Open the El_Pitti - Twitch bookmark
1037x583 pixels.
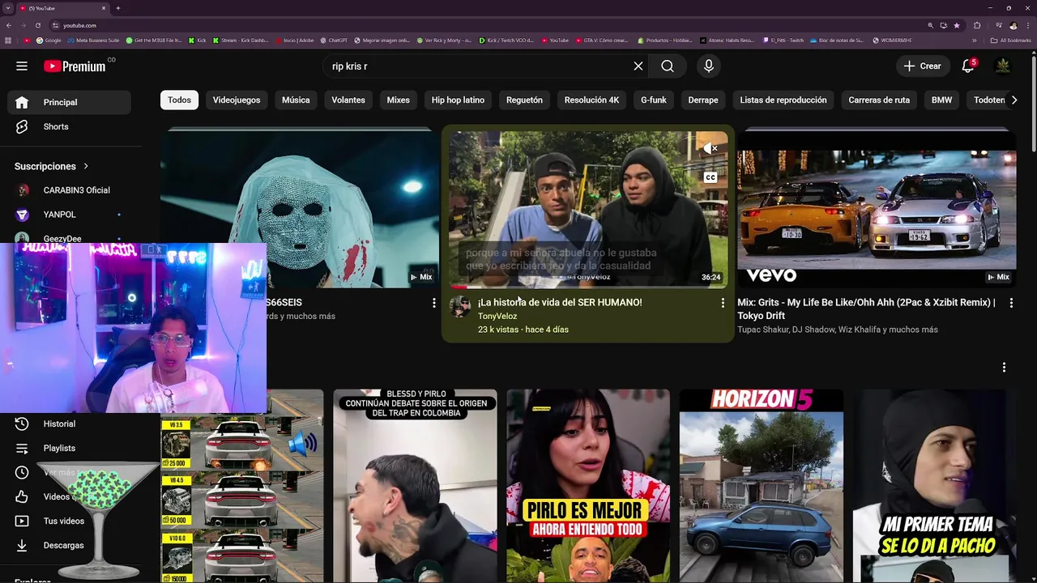(x=783, y=40)
